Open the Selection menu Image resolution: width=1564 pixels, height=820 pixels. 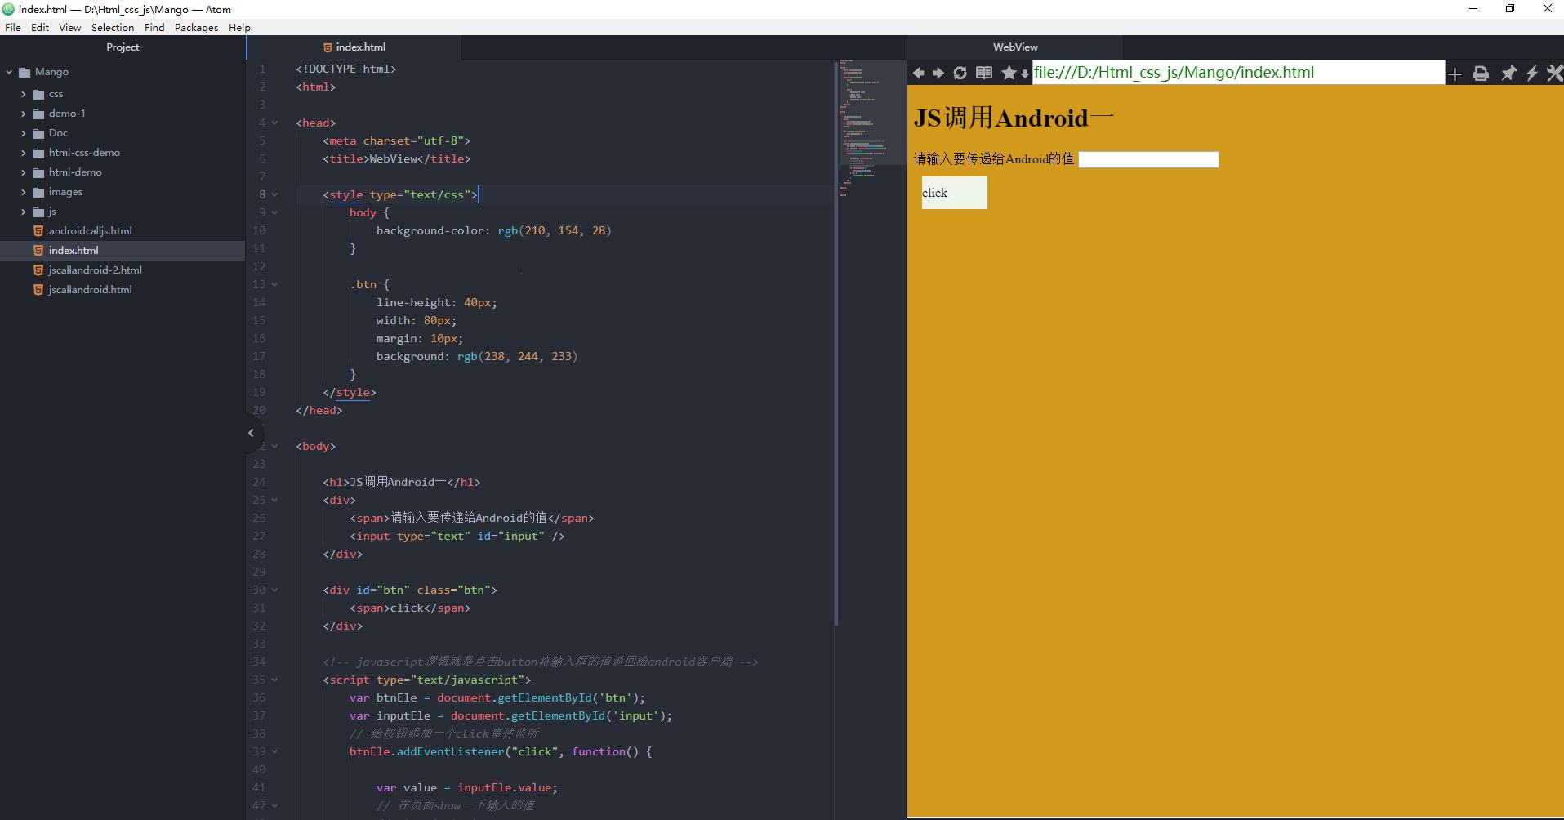point(113,27)
